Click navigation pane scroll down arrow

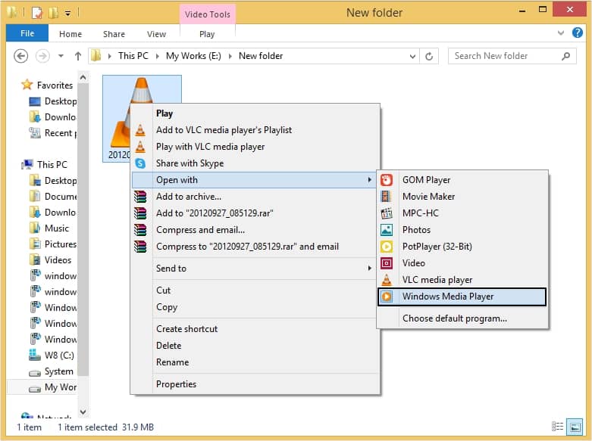(x=83, y=411)
